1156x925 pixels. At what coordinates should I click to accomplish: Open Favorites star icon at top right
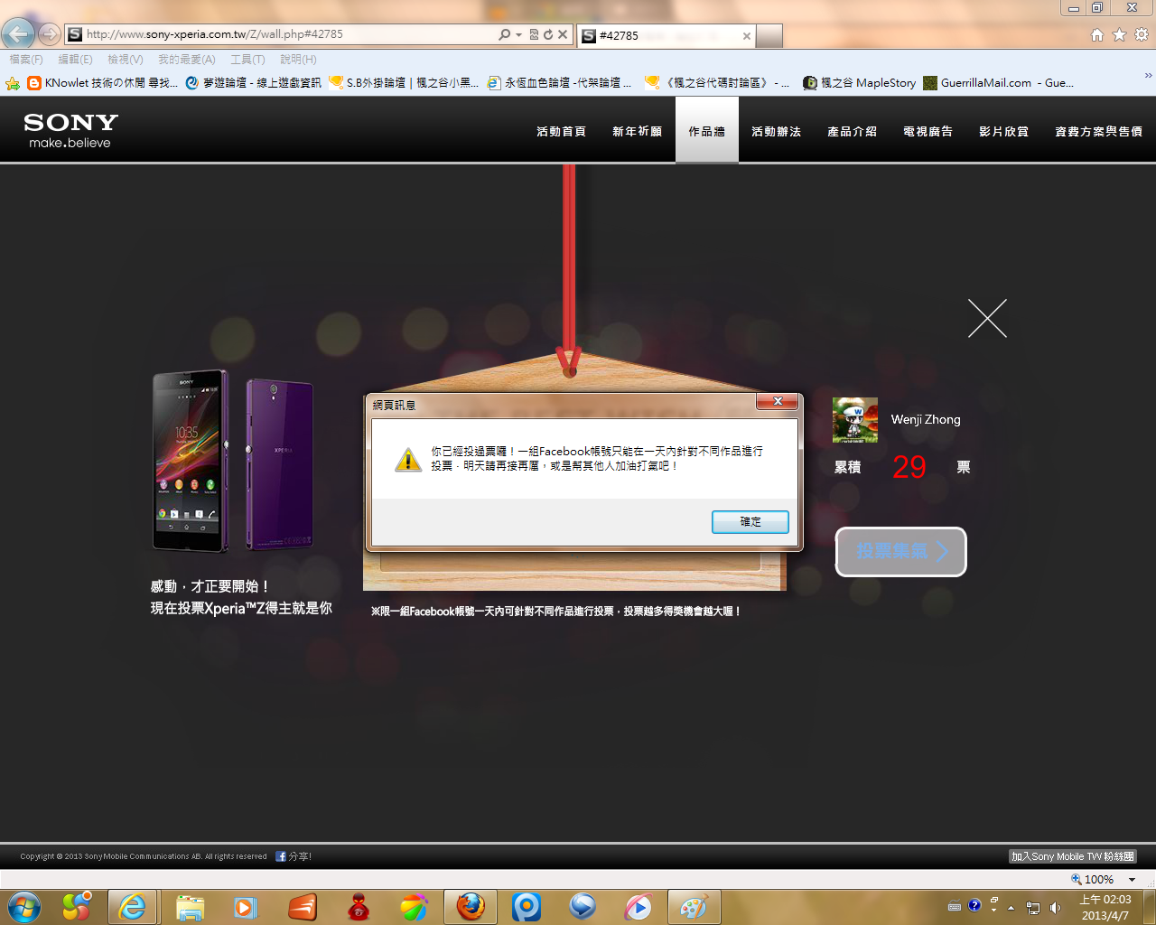(x=1119, y=34)
